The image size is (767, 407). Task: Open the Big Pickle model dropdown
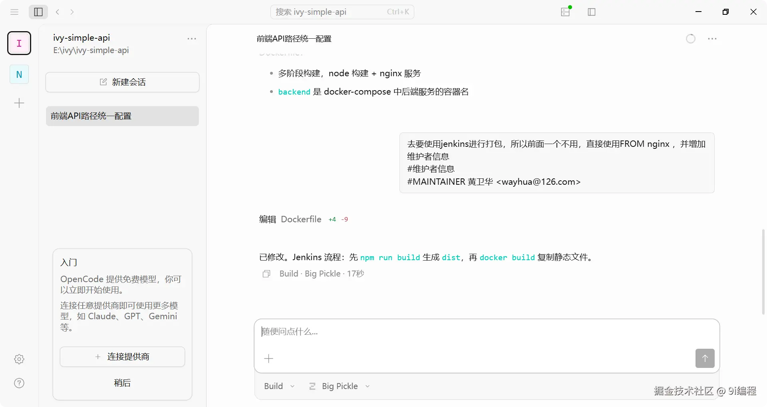point(340,386)
